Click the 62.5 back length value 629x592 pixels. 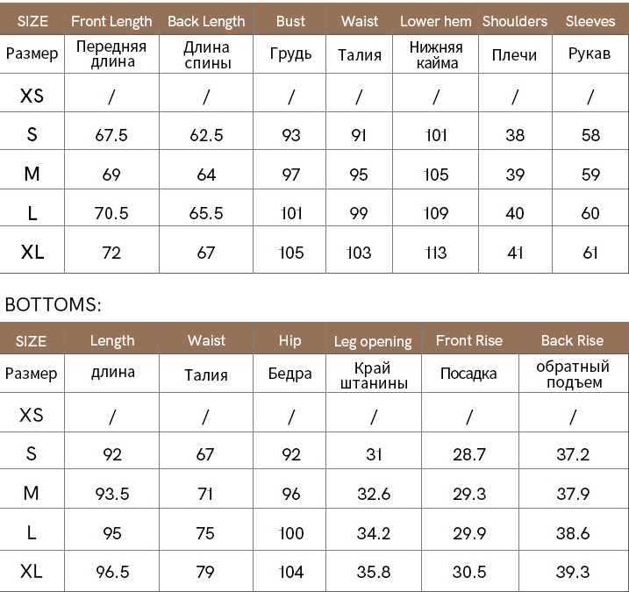coord(206,135)
